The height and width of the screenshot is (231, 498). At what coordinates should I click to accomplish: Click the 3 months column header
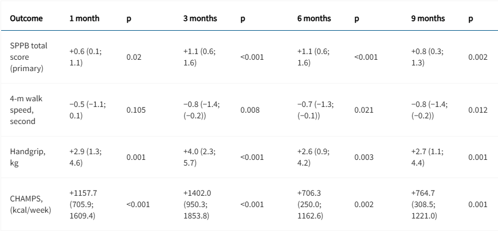(x=200, y=18)
